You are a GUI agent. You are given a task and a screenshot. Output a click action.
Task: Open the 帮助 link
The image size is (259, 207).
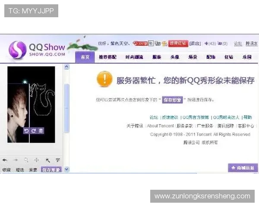tap(248, 117)
